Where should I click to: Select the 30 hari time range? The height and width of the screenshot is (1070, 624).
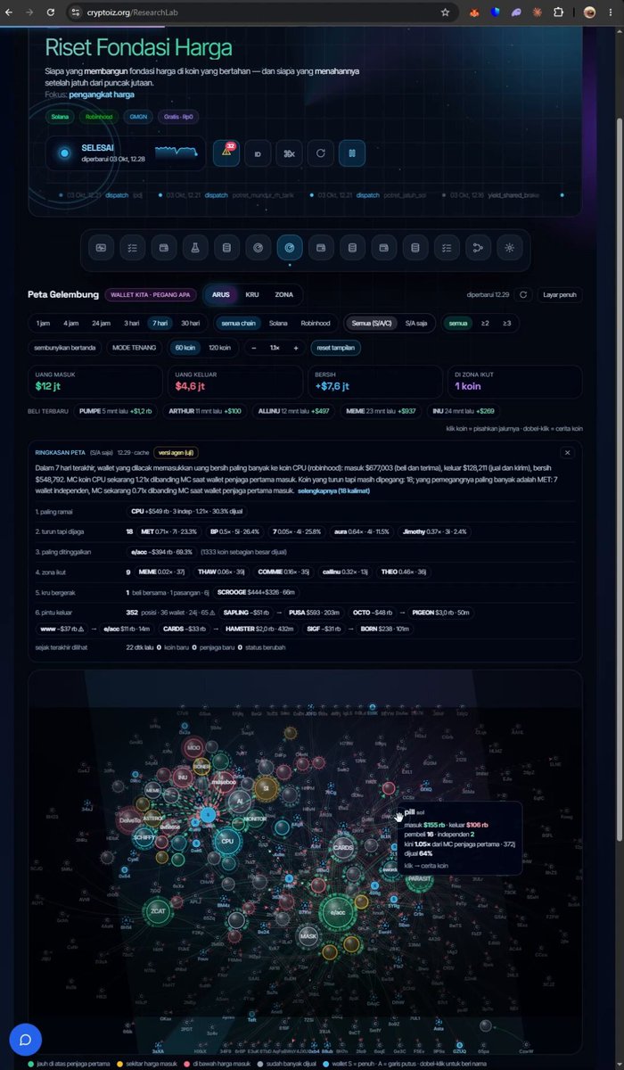191,323
